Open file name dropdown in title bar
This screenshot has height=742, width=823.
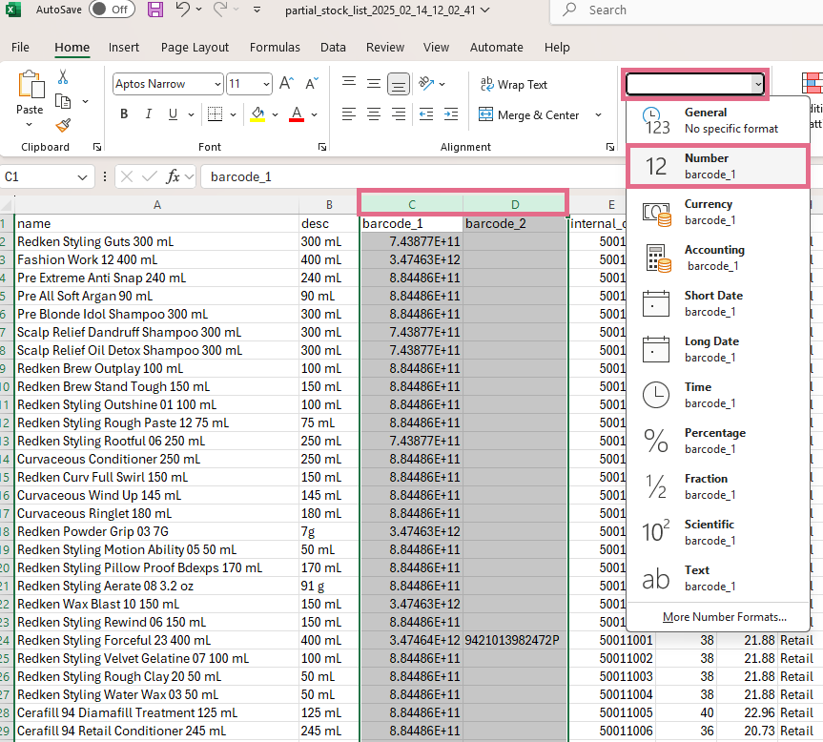point(485,10)
